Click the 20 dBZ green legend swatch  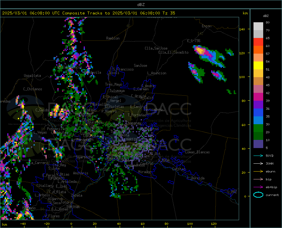258,128
